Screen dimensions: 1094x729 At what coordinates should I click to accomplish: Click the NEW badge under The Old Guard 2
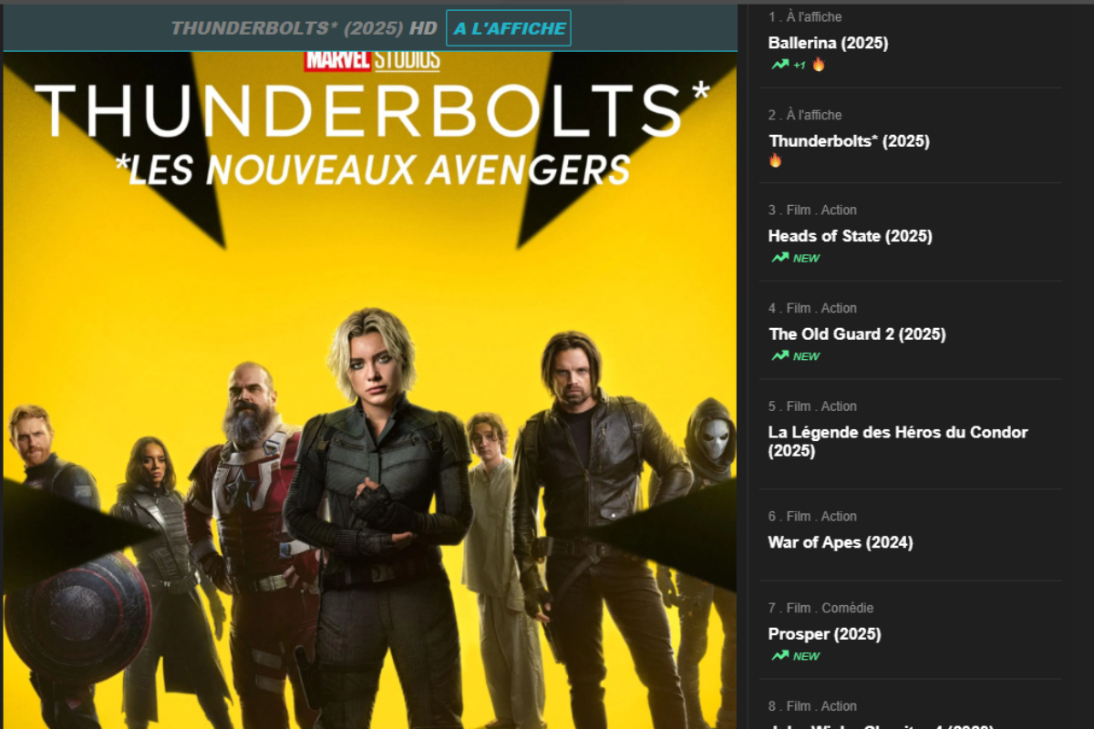(806, 357)
